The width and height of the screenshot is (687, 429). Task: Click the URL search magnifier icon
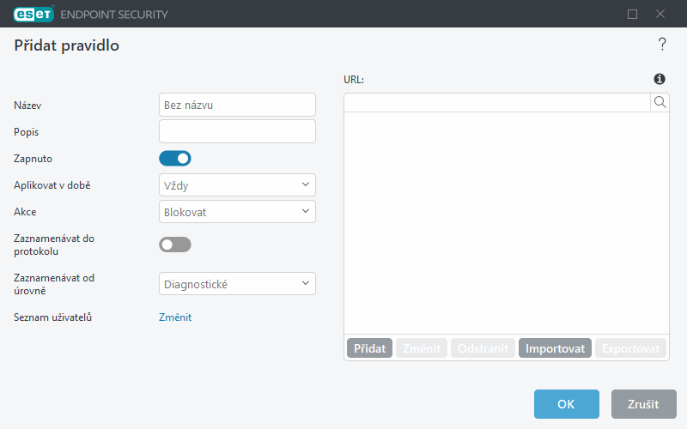[660, 102]
